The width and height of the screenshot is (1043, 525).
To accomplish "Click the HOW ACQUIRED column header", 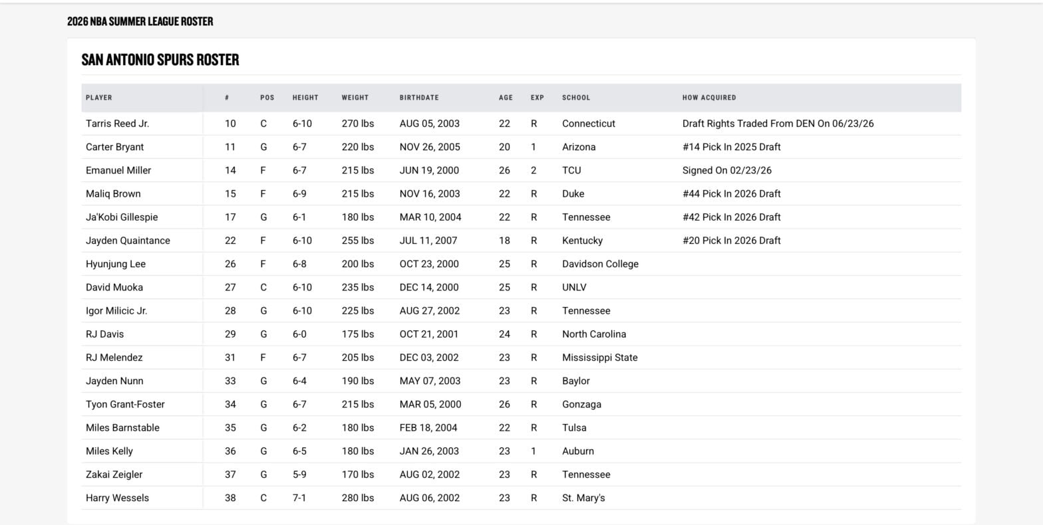I will pyautogui.click(x=709, y=98).
